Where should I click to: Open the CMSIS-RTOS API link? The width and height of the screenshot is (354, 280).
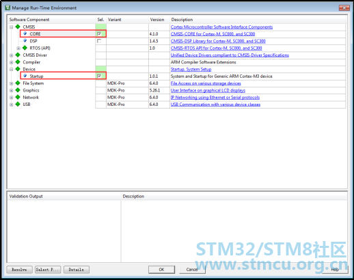(x=216, y=48)
